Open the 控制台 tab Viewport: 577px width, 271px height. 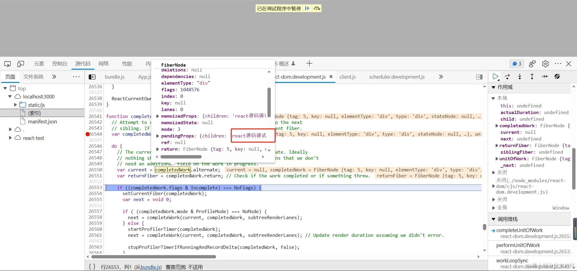(60, 64)
